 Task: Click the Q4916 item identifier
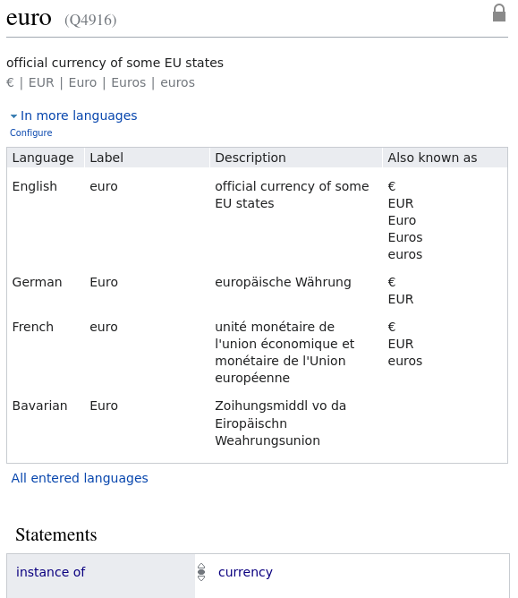pos(90,20)
